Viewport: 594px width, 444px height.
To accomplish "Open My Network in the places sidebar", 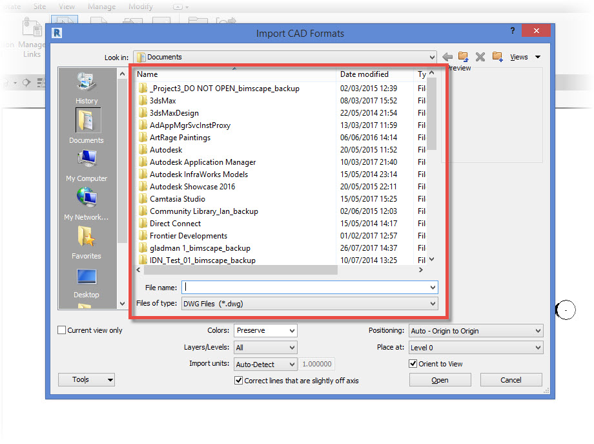I will coord(87,204).
